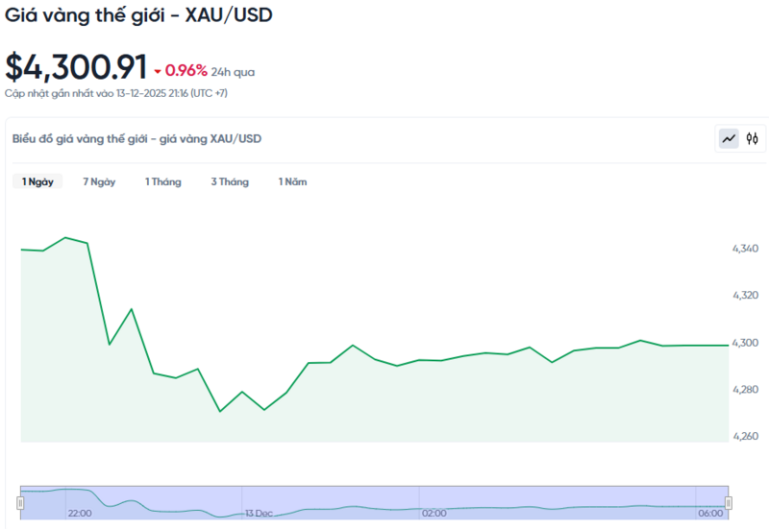This screenshot has height=529, width=769.
Task: Click the 13 Dec mark on navigator
Action: [x=258, y=514]
